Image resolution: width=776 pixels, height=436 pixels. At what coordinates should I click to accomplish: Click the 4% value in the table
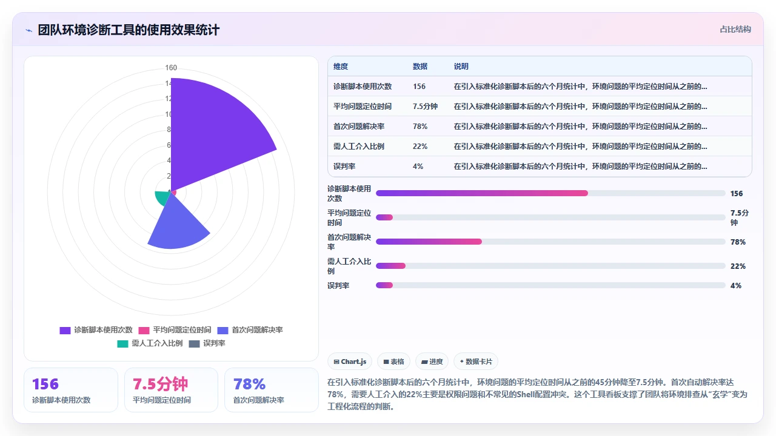(x=418, y=167)
